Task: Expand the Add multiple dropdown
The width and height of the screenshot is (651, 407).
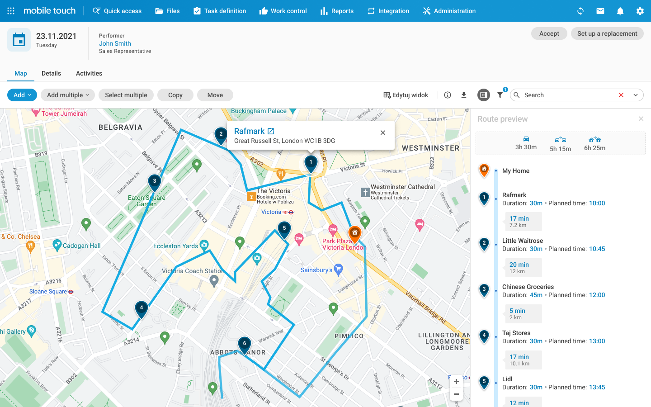Action: click(67, 95)
